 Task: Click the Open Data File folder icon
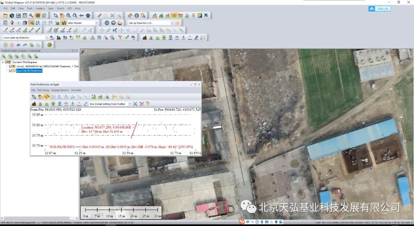coord(5,16)
